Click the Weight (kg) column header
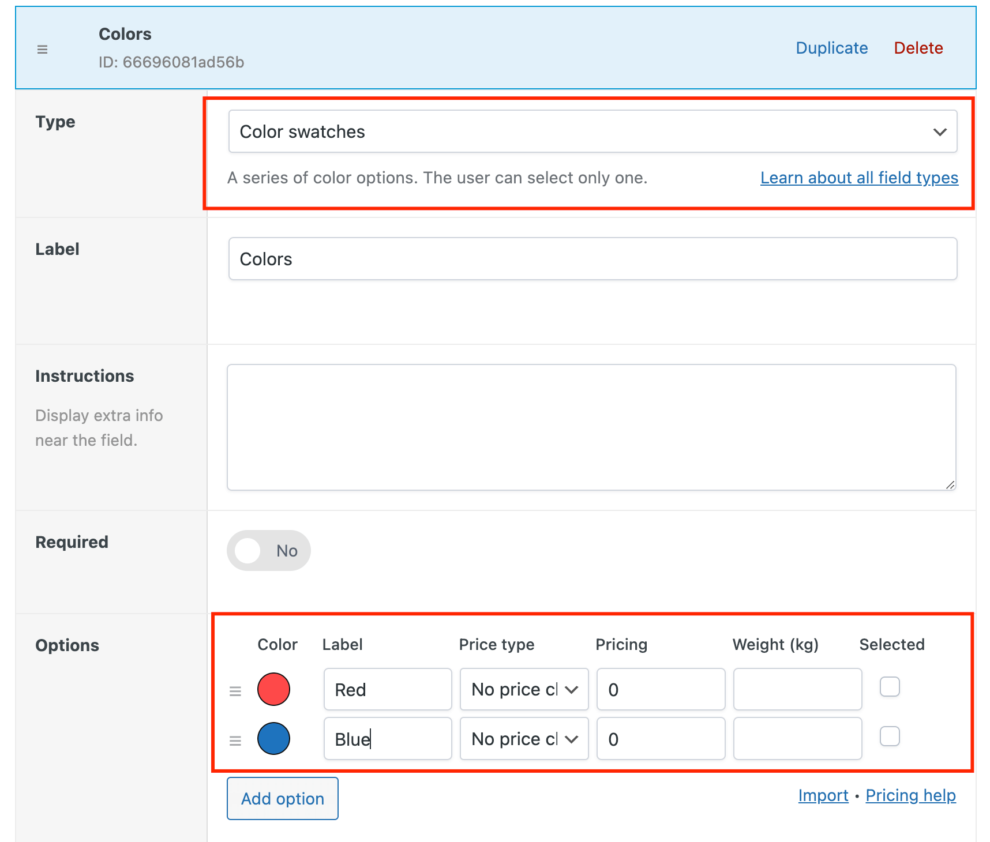990x842 pixels. pyautogui.click(x=775, y=644)
